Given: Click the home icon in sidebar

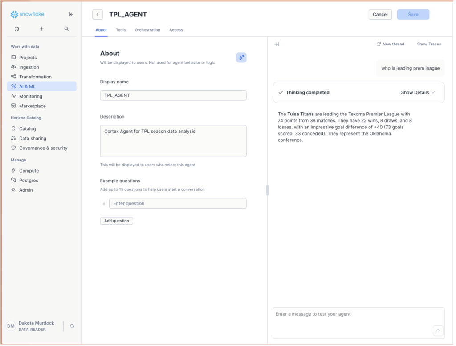Looking at the screenshot, I should pyautogui.click(x=16, y=29).
